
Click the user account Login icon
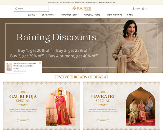point(133,9)
